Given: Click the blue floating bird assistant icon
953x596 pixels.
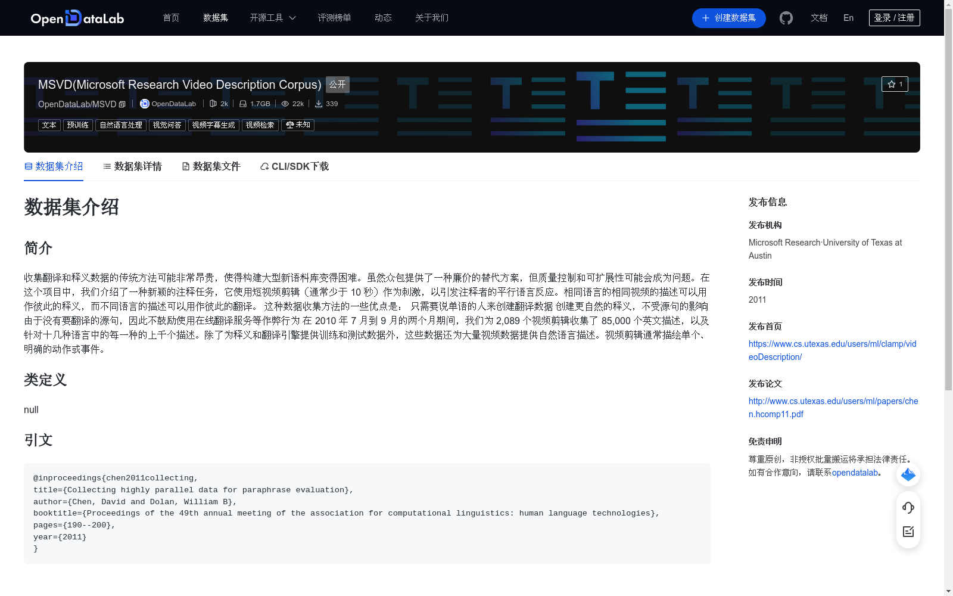Looking at the screenshot, I should click(x=908, y=474).
